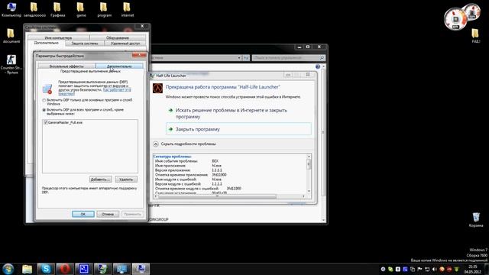Click the search magnifier in control panel
This screenshot has width=489, height=275.
322,58
